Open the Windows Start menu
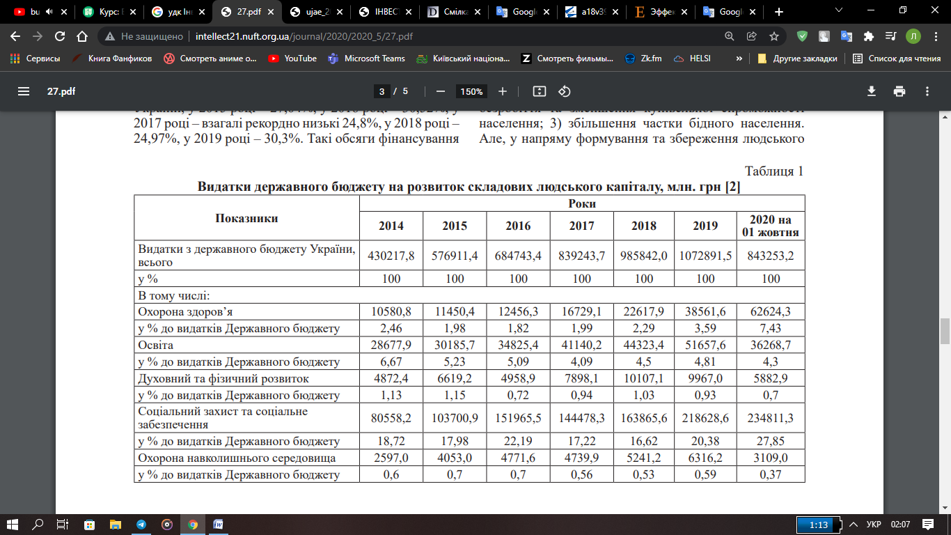This screenshot has width=951, height=535. [x=13, y=524]
